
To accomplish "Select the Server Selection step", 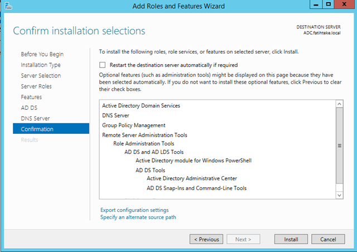I will (41, 76).
